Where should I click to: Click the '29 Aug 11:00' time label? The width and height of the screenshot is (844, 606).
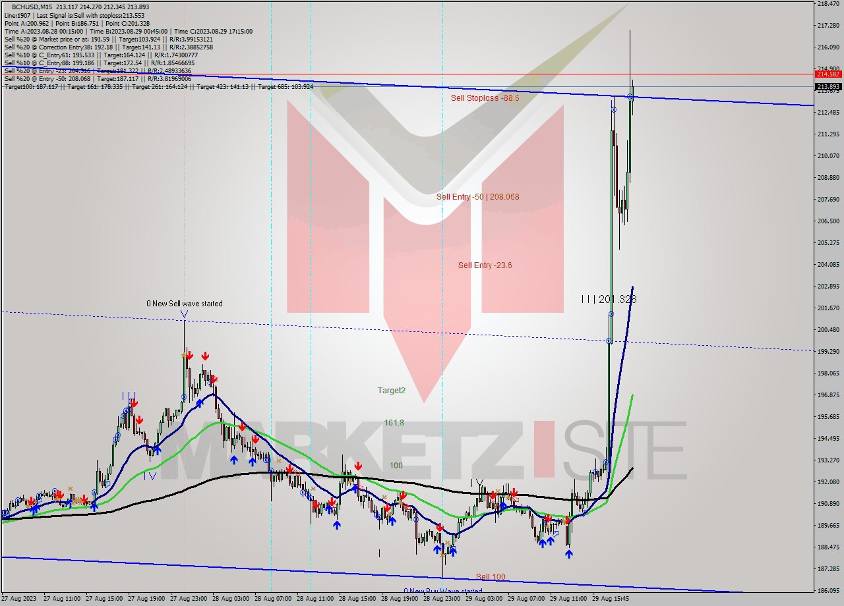tap(568, 599)
